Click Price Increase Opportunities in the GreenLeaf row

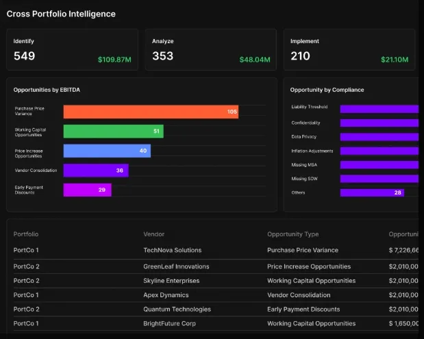[309, 266]
